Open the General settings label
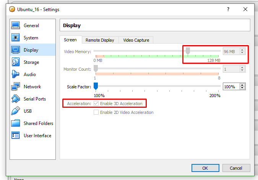The height and width of the screenshot is (180, 258). 31,26
